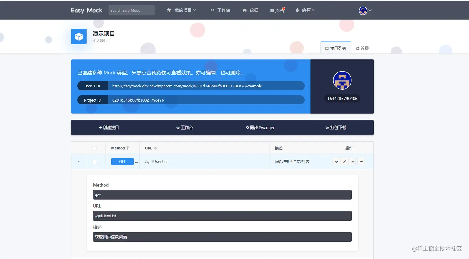469x259 pixels.
Task: Open the 文档 documentation link
Action: point(277,11)
